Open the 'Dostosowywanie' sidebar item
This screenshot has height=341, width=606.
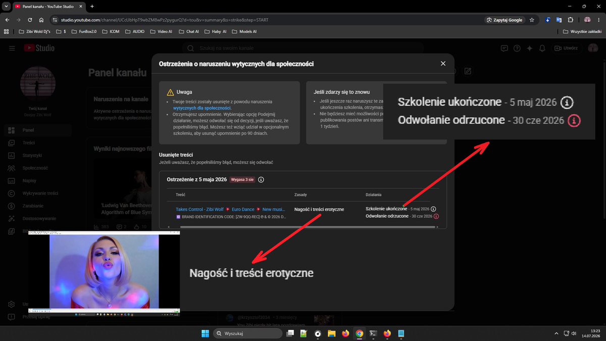[x=38, y=219]
